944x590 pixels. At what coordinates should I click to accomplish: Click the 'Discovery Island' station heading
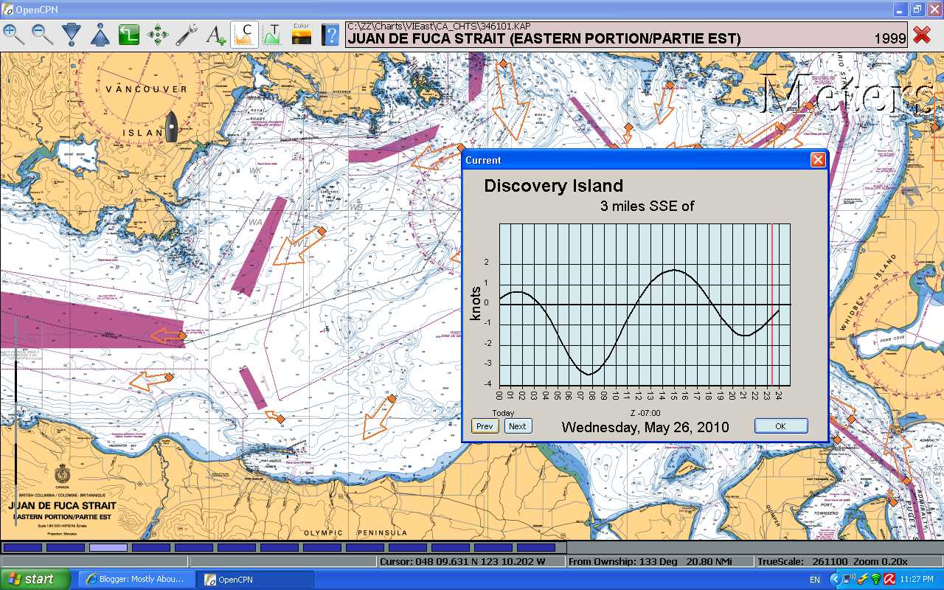point(554,186)
